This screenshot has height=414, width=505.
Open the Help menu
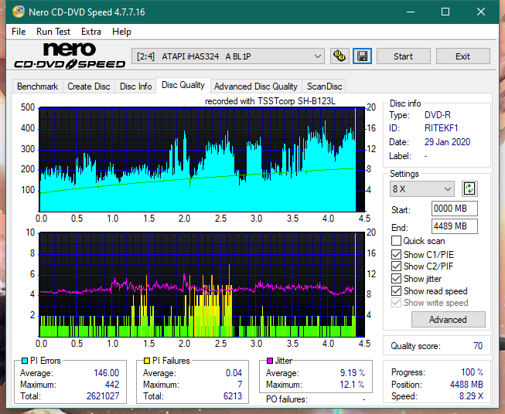coord(121,32)
